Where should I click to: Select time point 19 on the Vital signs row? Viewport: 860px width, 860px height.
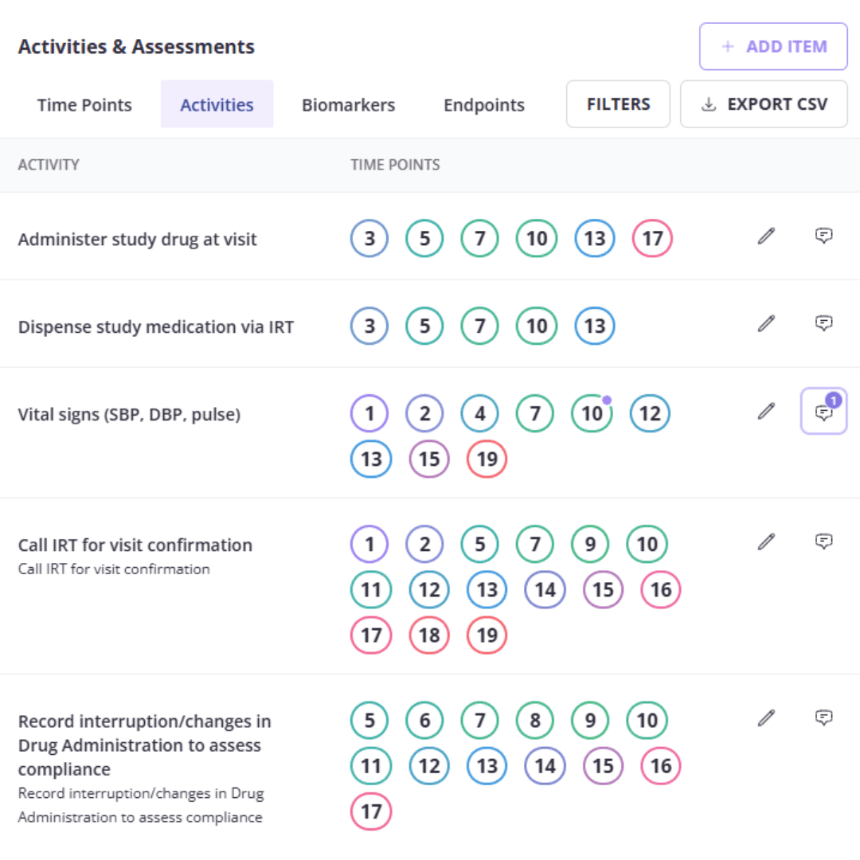click(487, 459)
